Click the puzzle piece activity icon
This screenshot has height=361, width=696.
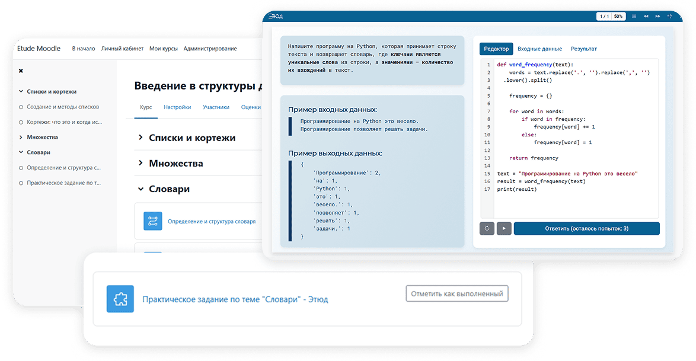(120, 299)
